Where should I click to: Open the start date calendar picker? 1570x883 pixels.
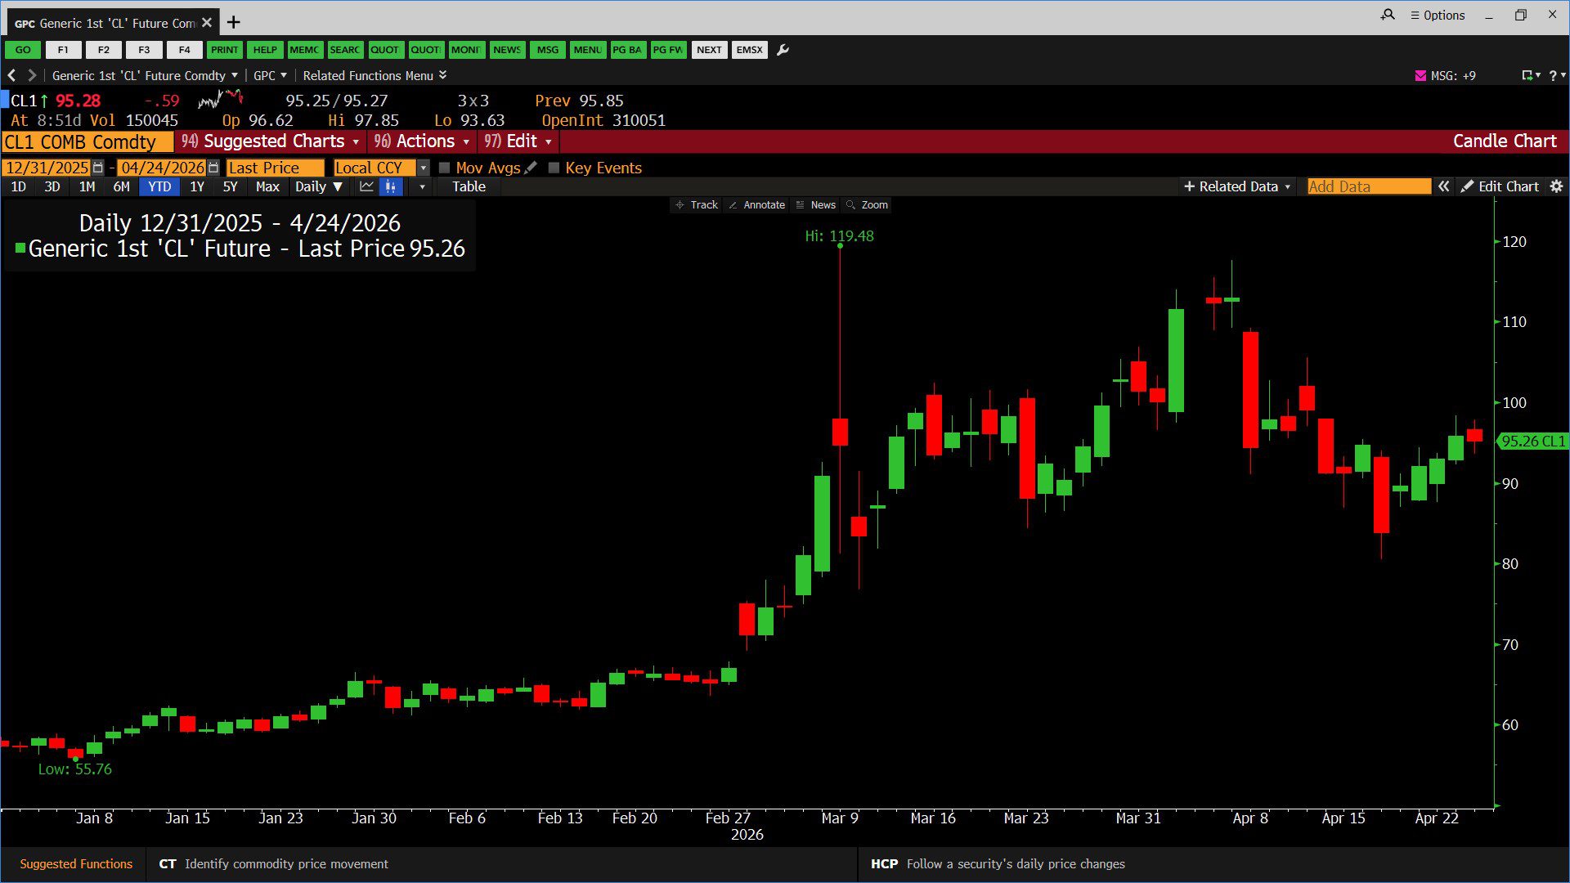point(98,168)
